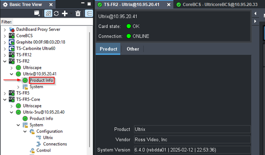Click the TS-FR12 frame icon

[12, 55]
